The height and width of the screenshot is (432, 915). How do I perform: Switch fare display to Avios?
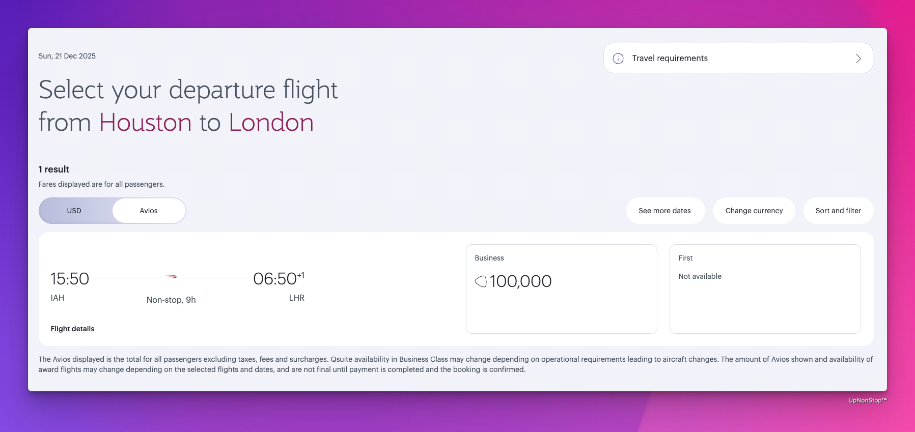149,211
